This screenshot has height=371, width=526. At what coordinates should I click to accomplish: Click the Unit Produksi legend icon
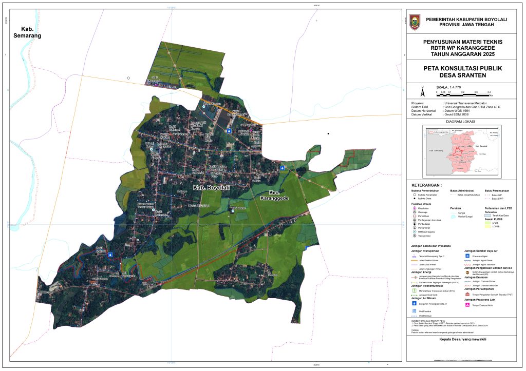415,311
